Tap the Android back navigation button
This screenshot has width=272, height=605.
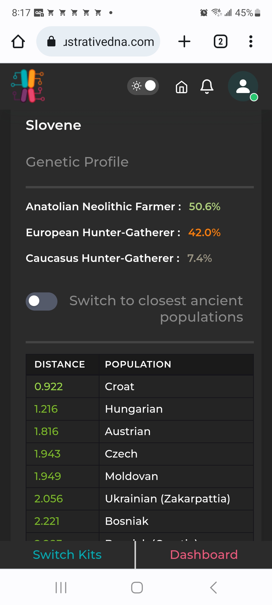(214, 588)
